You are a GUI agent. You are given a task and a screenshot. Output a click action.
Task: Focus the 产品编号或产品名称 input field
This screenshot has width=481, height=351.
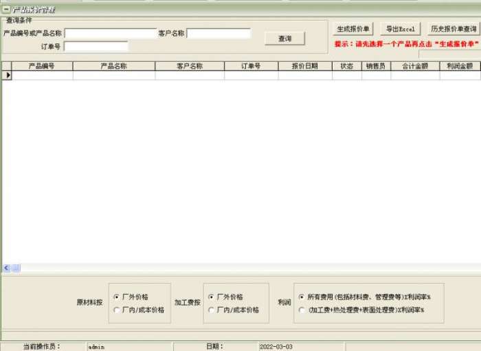point(110,33)
